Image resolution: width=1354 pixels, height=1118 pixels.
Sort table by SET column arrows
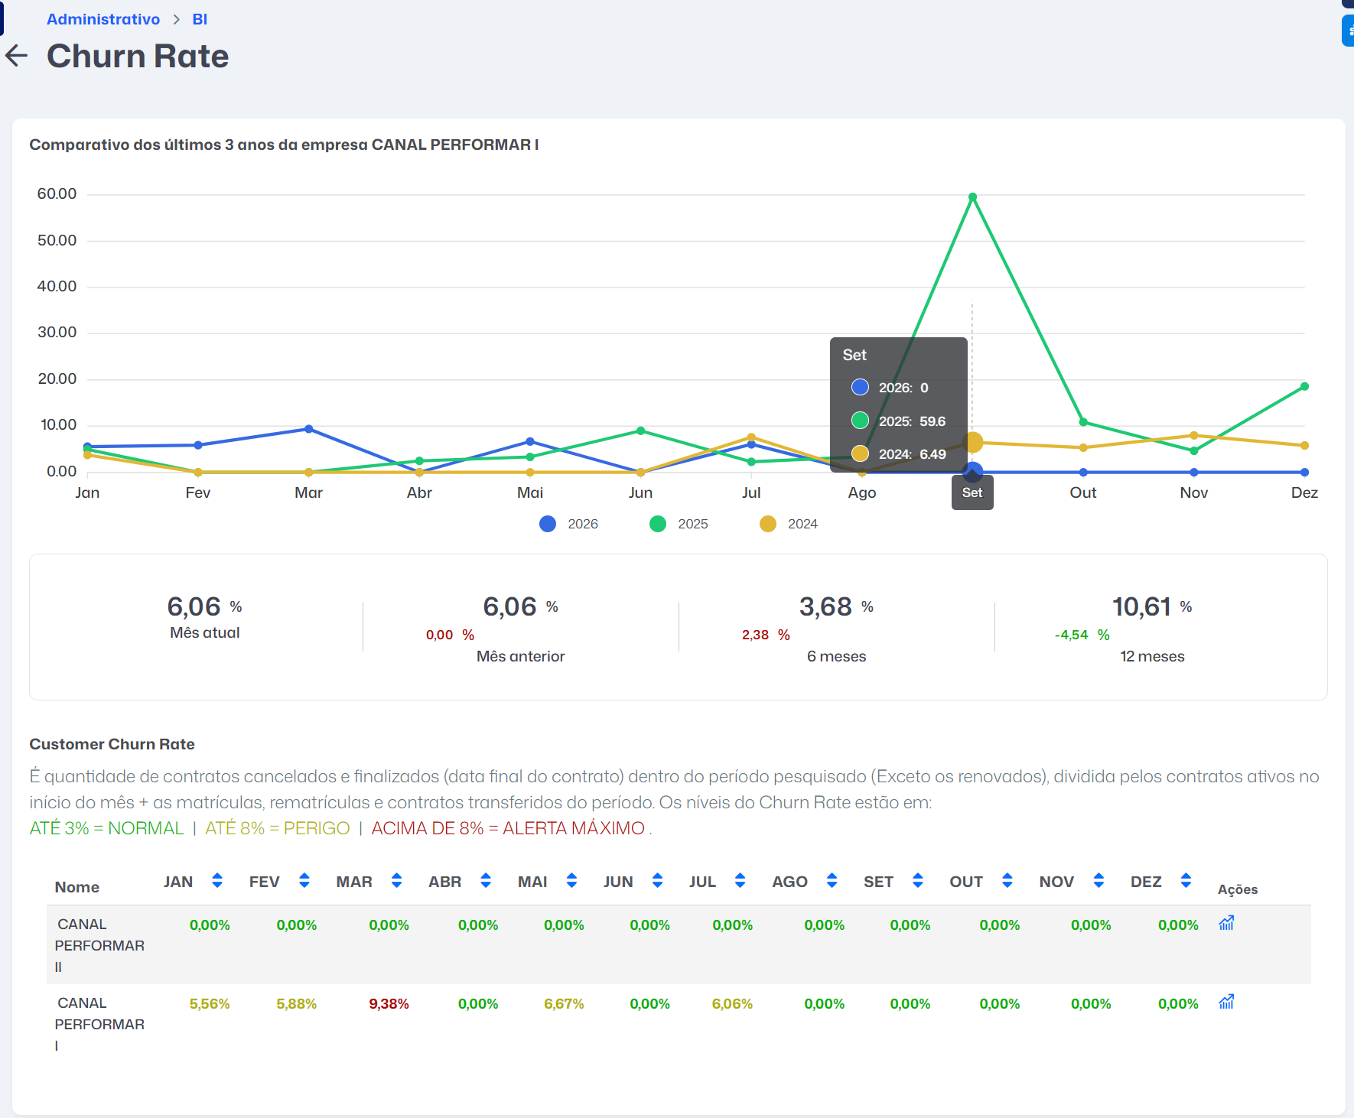(x=918, y=881)
